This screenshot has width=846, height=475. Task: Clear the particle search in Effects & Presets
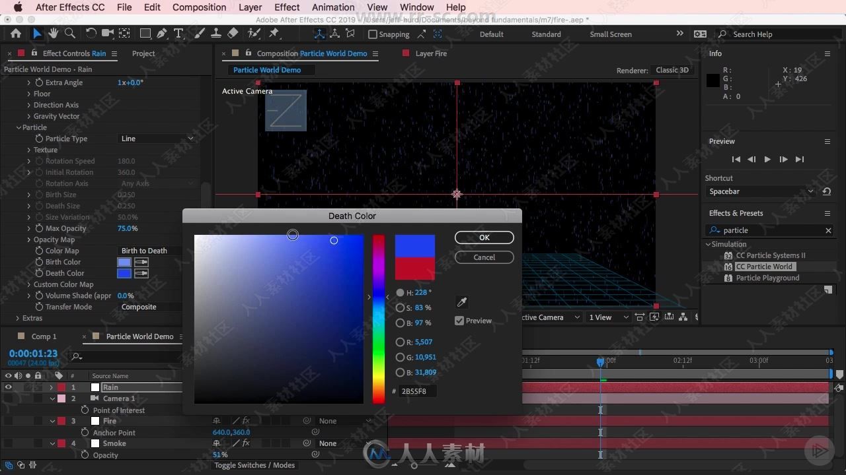pos(828,230)
